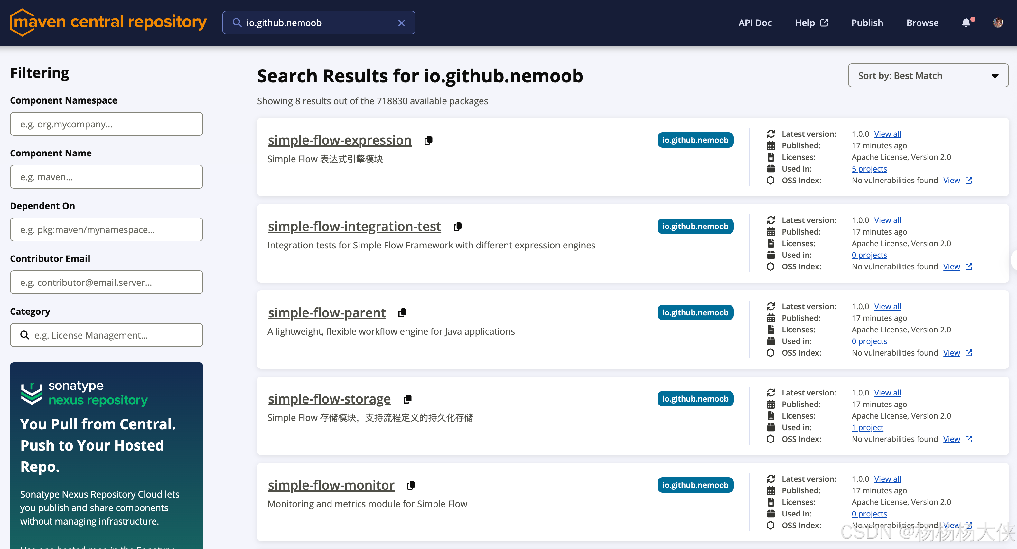Image resolution: width=1017 pixels, height=549 pixels.
Task: Open Browse in the header
Action: pyautogui.click(x=922, y=23)
